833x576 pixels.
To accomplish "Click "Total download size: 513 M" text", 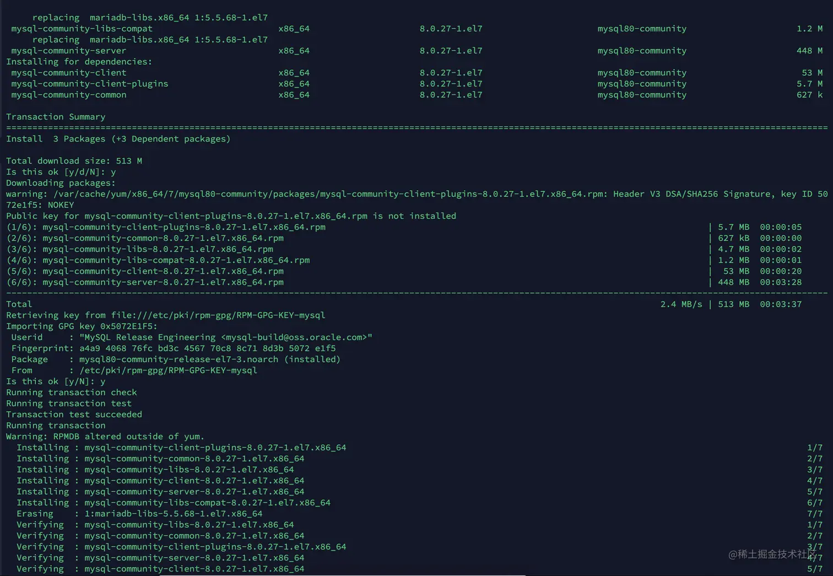I will point(74,161).
